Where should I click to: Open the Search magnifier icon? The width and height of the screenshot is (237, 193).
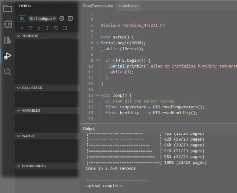(x=7, y=72)
